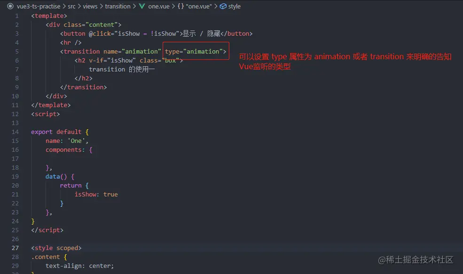Click the closing </script> tag

[47, 230]
